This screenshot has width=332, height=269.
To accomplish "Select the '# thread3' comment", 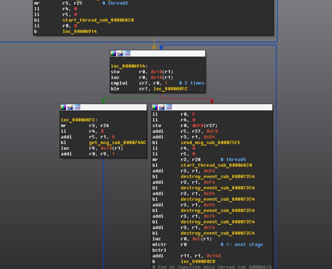I will click(x=115, y=3).
